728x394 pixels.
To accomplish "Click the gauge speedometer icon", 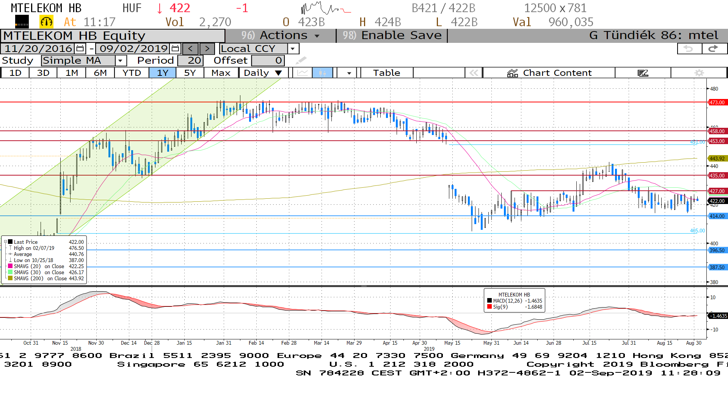I will (46, 22).
